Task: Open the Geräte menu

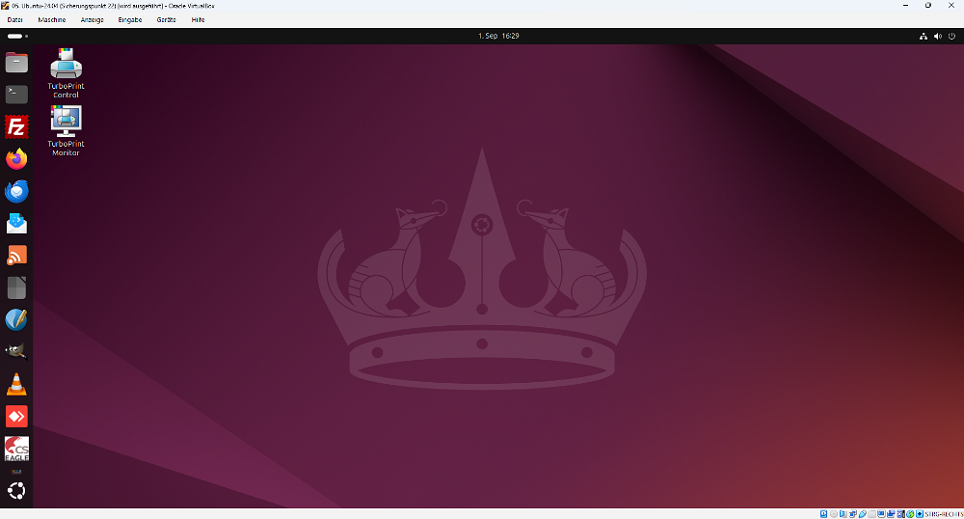Action: click(166, 19)
